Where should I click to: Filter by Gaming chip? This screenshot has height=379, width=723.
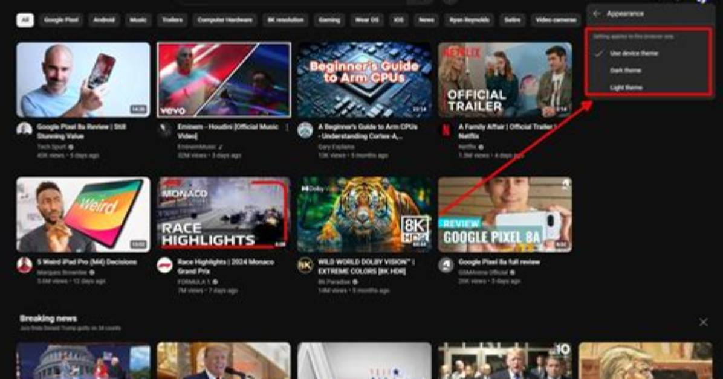click(x=329, y=20)
